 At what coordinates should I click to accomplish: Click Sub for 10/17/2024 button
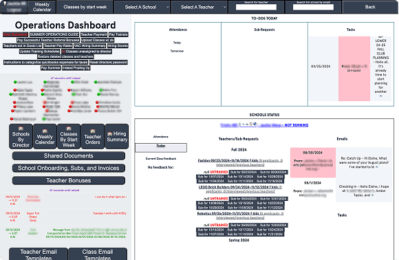(240, 230)
